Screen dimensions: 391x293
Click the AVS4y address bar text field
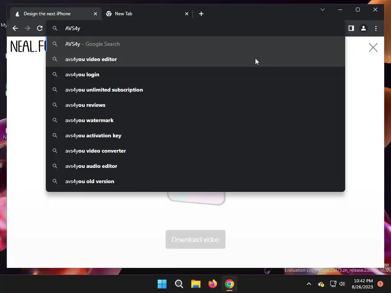[195, 28]
